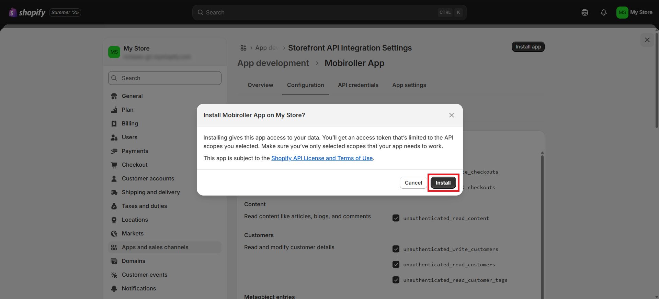
Task: Click the Shipping and delivery truck icon
Action: click(x=114, y=192)
